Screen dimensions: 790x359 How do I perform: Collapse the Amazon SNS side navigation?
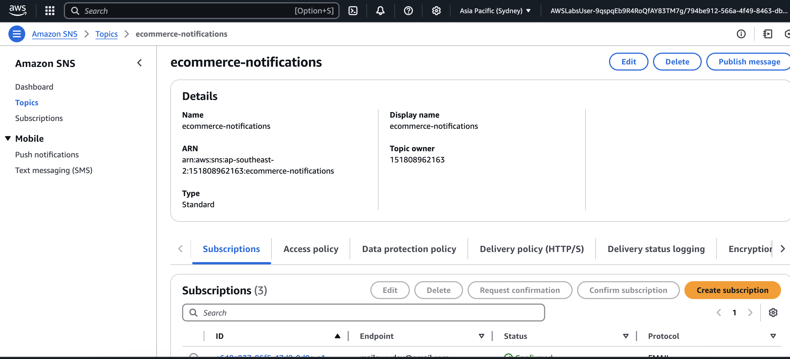pos(140,63)
